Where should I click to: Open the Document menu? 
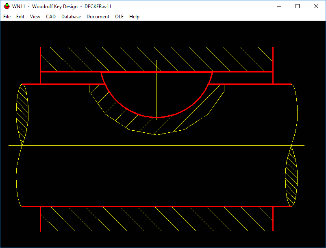click(98, 17)
